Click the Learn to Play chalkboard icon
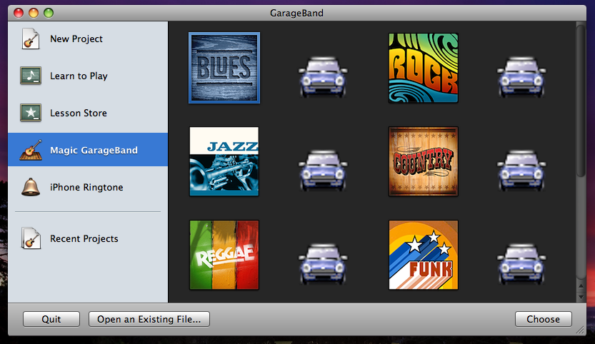Viewport: 595px width, 344px height. point(31,76)
